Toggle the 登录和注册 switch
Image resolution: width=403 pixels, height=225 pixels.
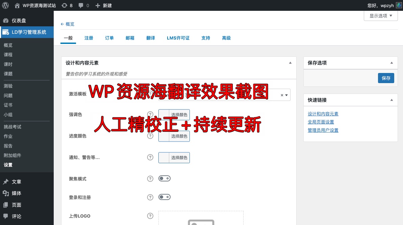[165, 197]
